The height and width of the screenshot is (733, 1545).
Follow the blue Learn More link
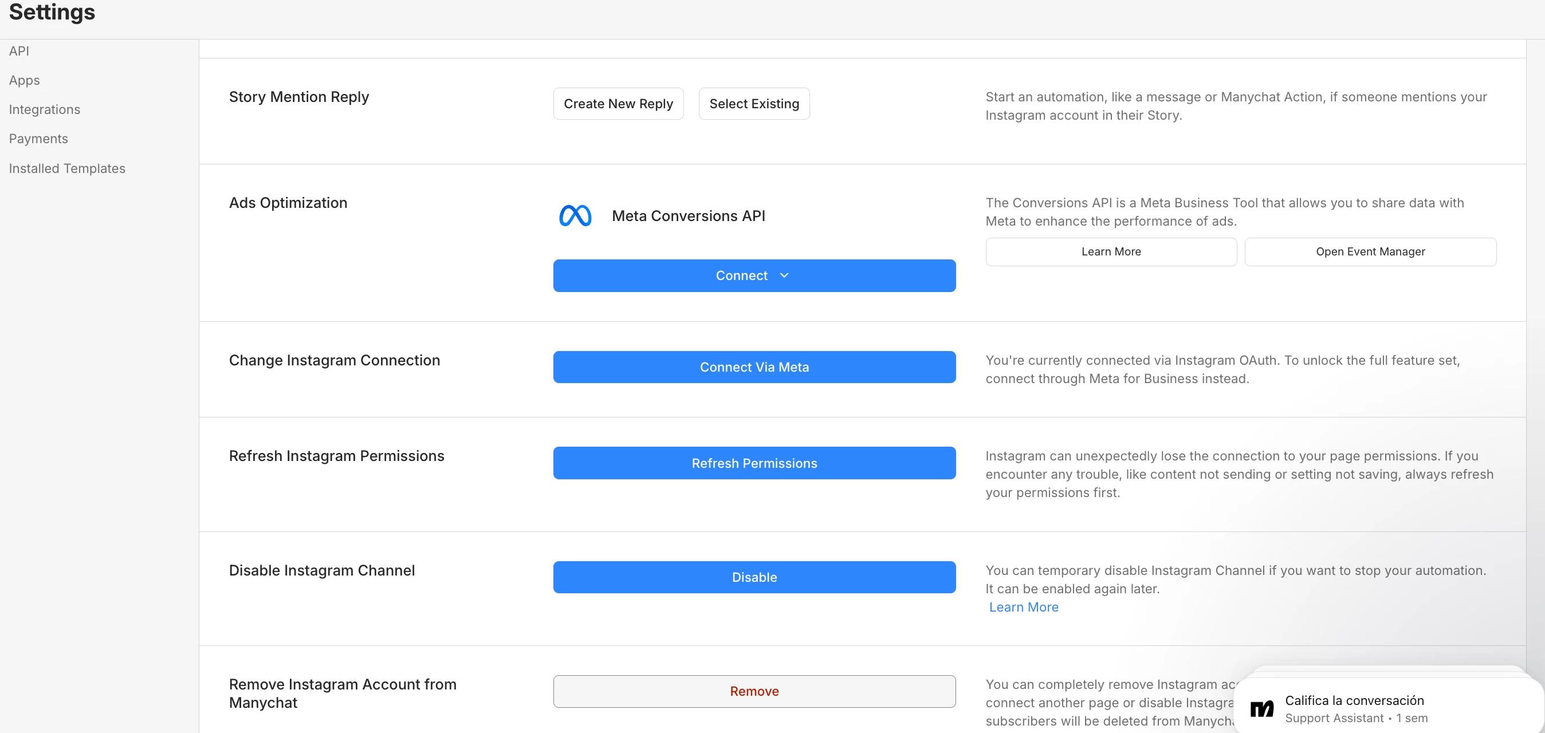1023,607
